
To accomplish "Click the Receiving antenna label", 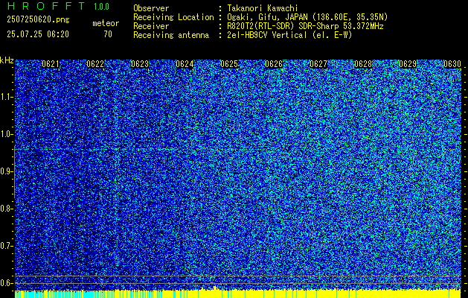I will [171, 35].
